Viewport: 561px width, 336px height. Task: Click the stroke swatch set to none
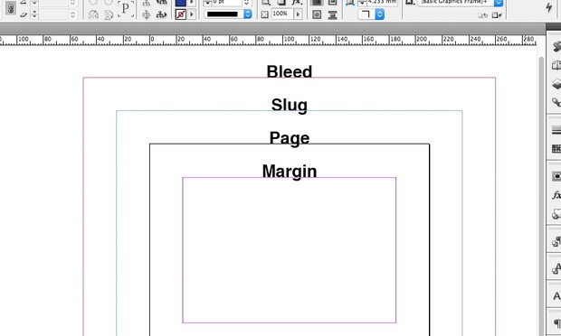[181, 14]
